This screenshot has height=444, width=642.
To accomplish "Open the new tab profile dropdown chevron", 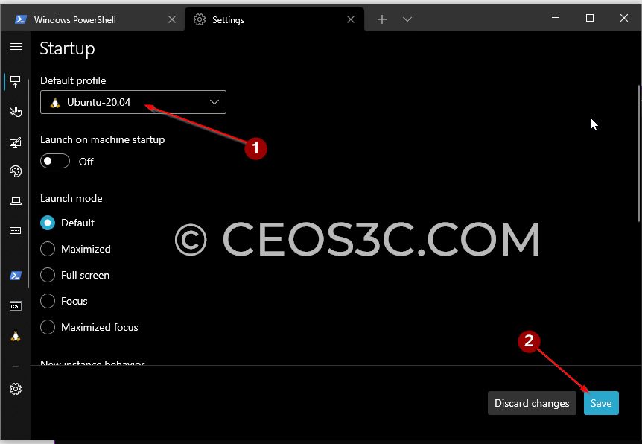I will (407, 19).
